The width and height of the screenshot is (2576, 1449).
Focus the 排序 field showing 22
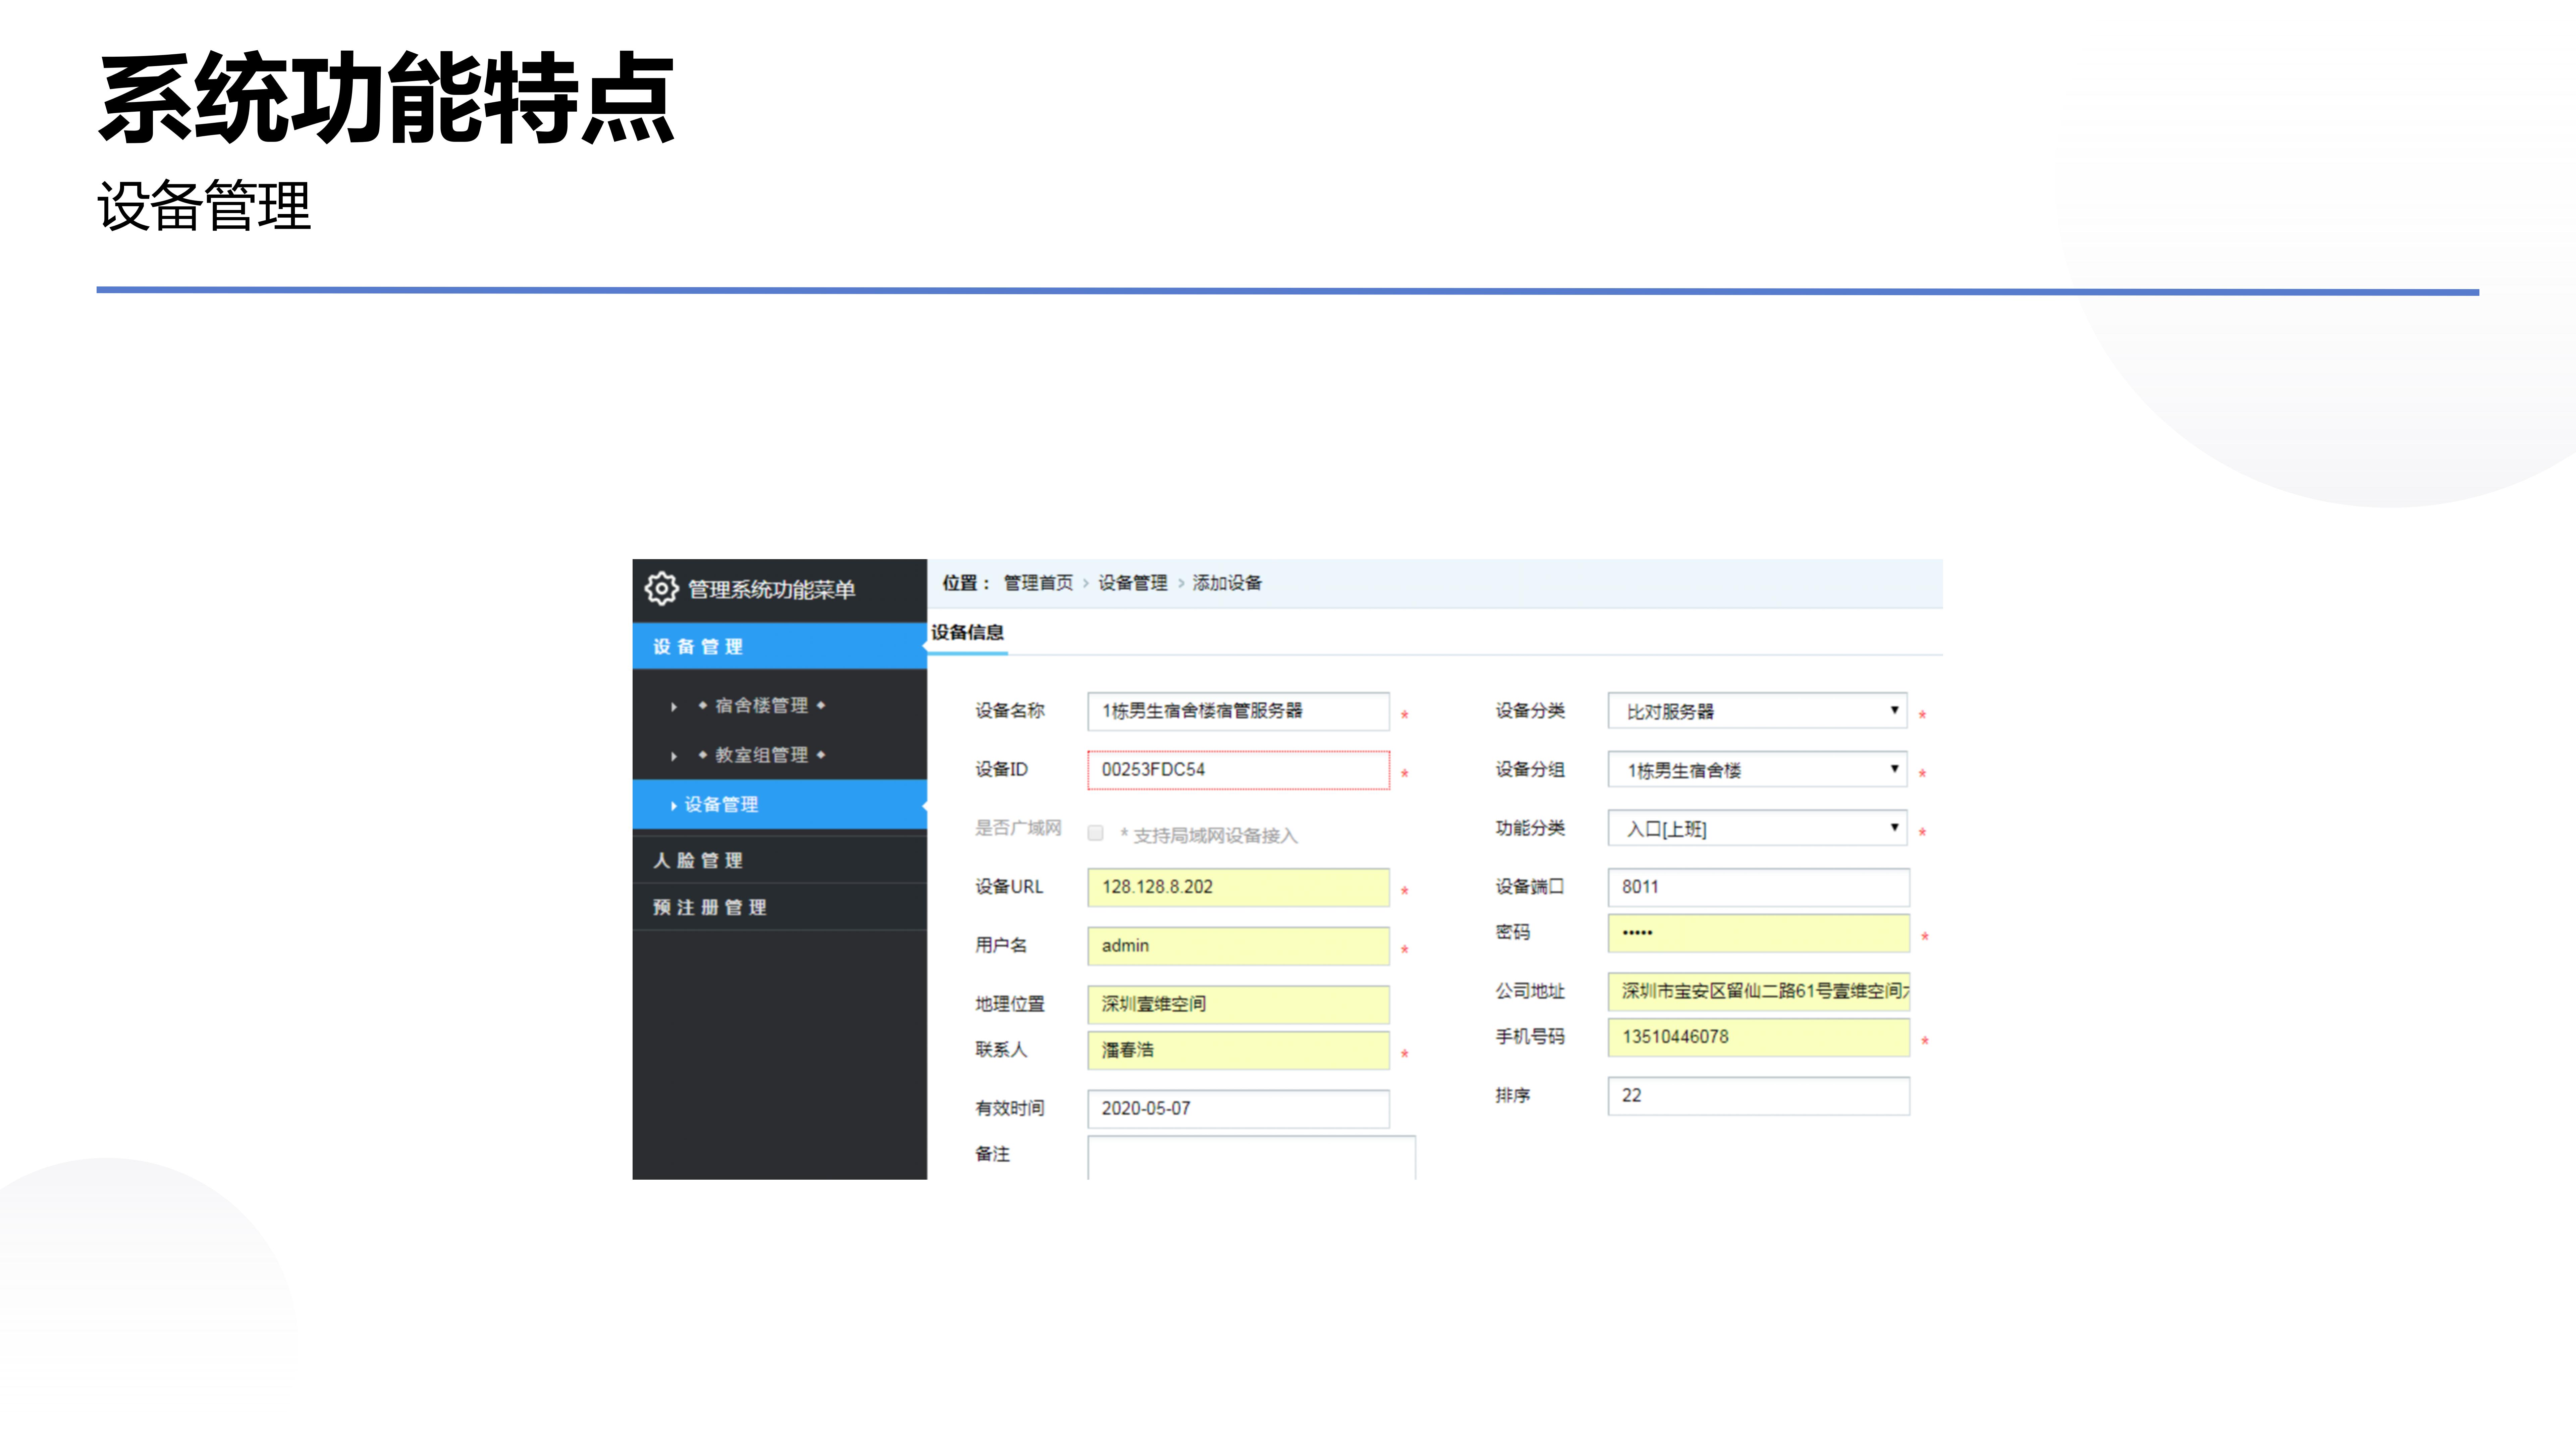(x=1758, y=1096)
